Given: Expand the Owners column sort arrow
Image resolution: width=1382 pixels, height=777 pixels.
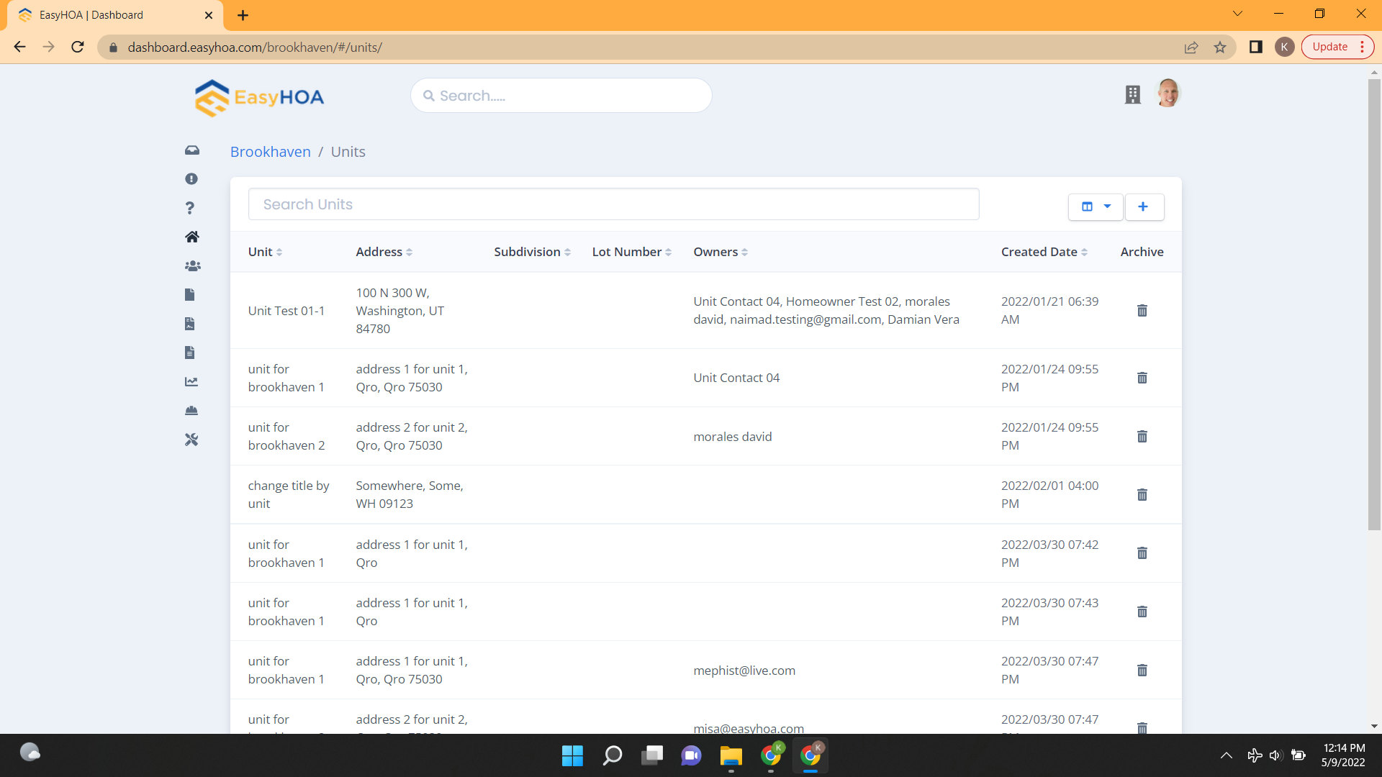Looking at the screenshot, I should click(x=745, y=253).
